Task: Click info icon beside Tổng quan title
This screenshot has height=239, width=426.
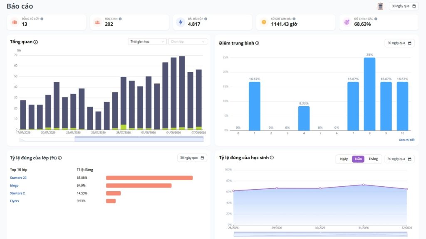Action: point(36,42)
